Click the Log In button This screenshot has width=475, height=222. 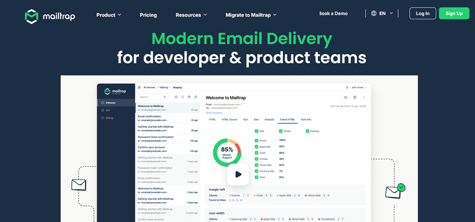point(423,13)
